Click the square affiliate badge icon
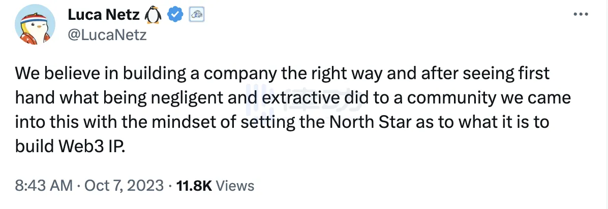608x209 pixels. (197, 16)
